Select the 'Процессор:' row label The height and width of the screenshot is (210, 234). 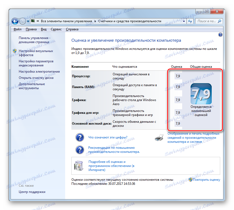pyautogui.click(x=81, y=76)
